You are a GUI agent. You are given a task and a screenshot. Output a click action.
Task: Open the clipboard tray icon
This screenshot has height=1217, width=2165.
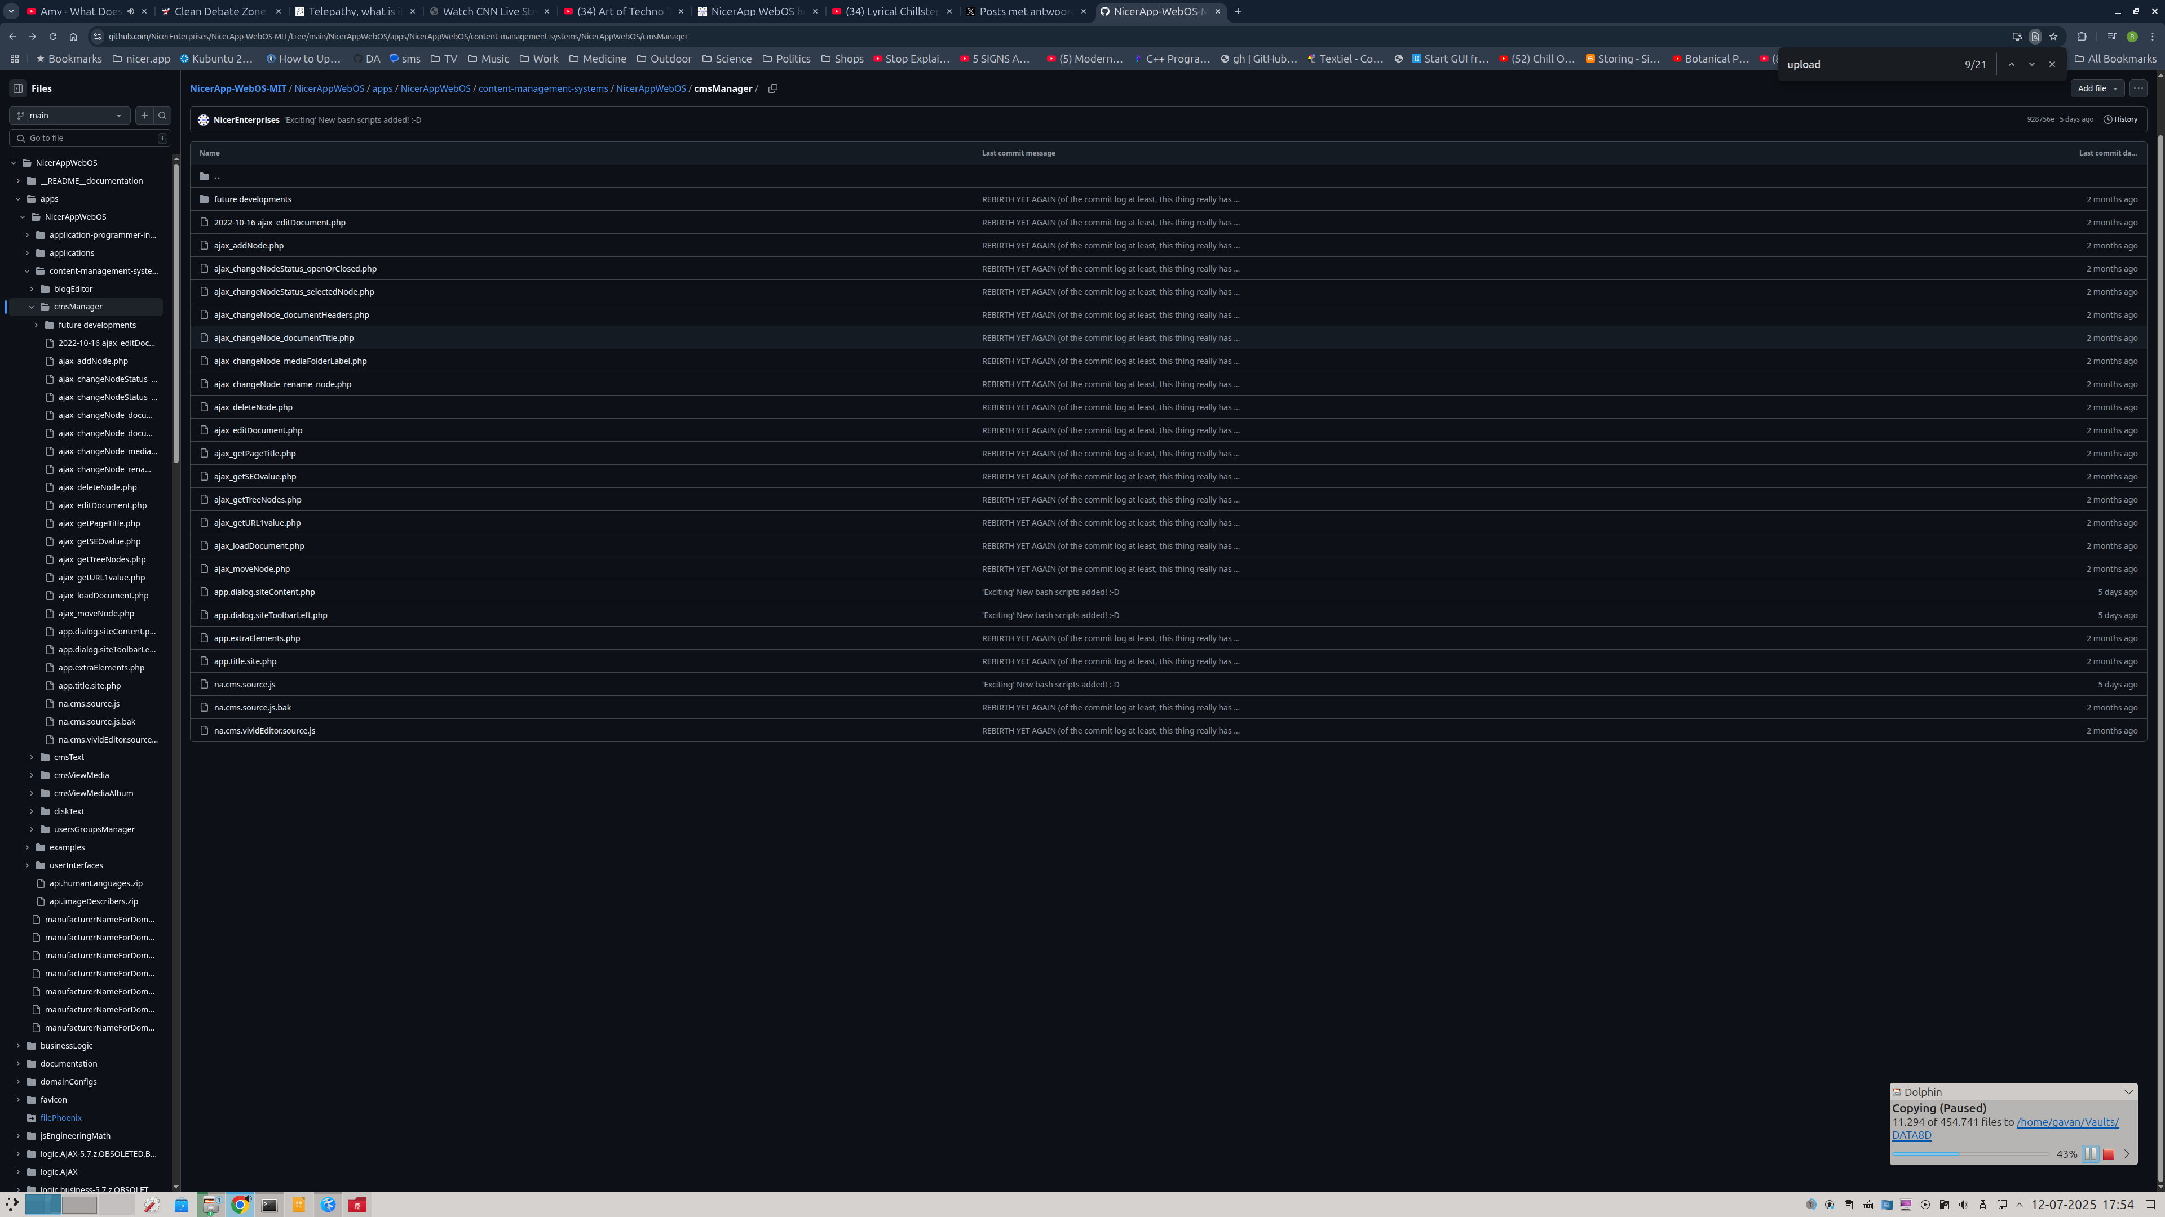(1848, 1205)
